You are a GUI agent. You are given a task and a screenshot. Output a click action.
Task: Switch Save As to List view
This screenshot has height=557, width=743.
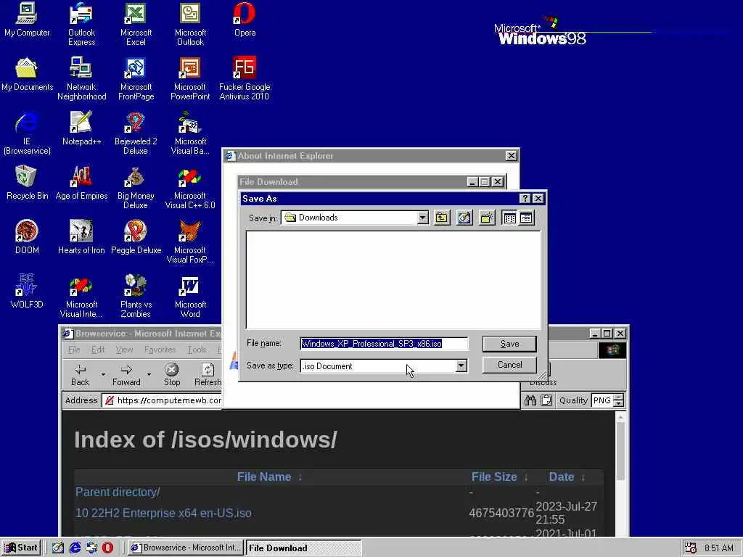coord(509,218)
